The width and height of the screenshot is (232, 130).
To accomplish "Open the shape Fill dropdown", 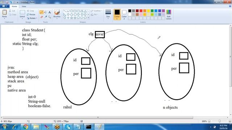I will [94, 14].
